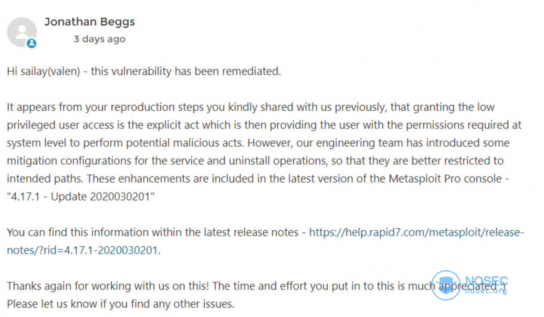The height and width of the screenshot is (317, 544).
Task: Click the '4.17.1 - Update 2020030201' version text
Action: click(78, 197)
